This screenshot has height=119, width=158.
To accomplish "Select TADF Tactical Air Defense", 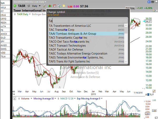I will click(86, 50).
